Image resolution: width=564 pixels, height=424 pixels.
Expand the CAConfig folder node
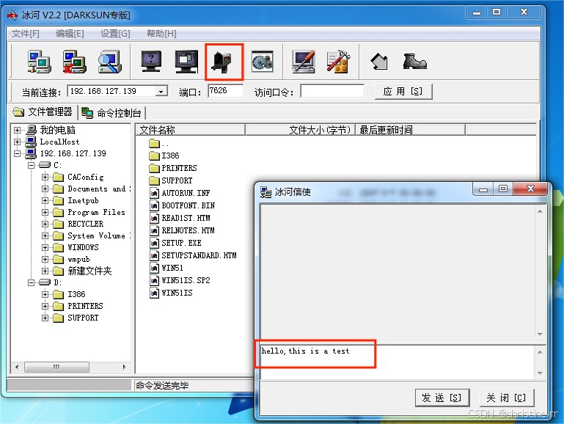tap(45, 177)
